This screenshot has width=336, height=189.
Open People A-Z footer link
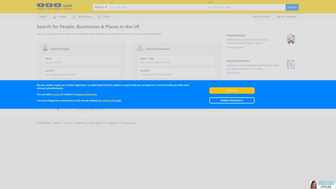pyautogui.click(x=80, y=123)
